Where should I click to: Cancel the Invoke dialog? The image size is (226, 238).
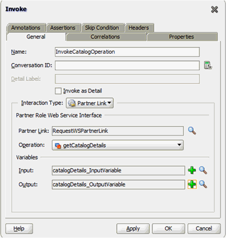pyautogui.click(x=204, y=229)
